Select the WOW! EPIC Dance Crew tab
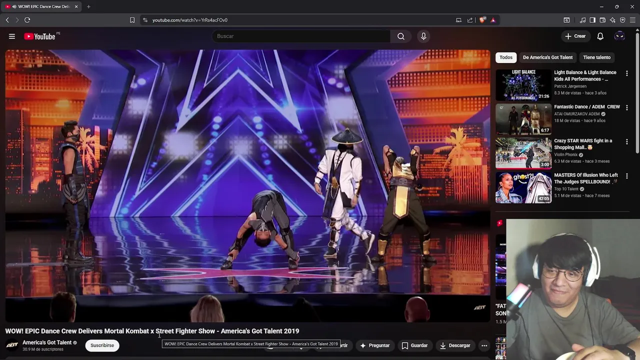The width and height of the screenshot is (640, 360). (x=41, y=6)
